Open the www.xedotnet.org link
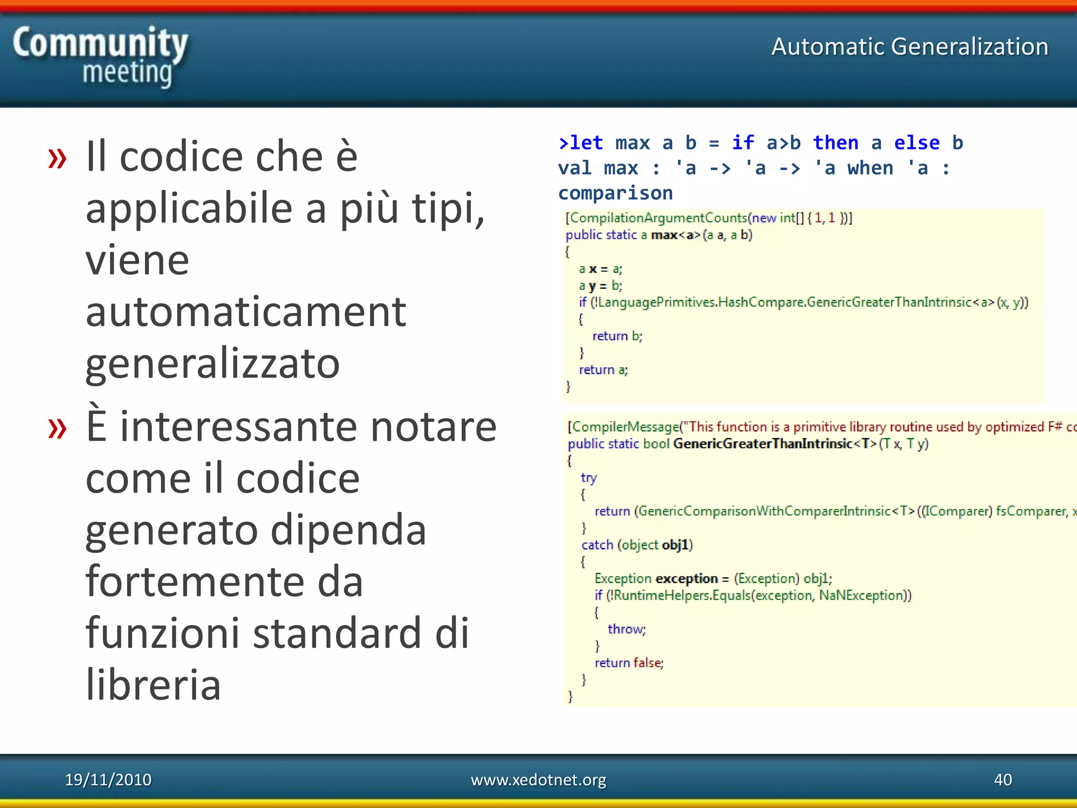The image size is (1077, 808). point(538,779)
